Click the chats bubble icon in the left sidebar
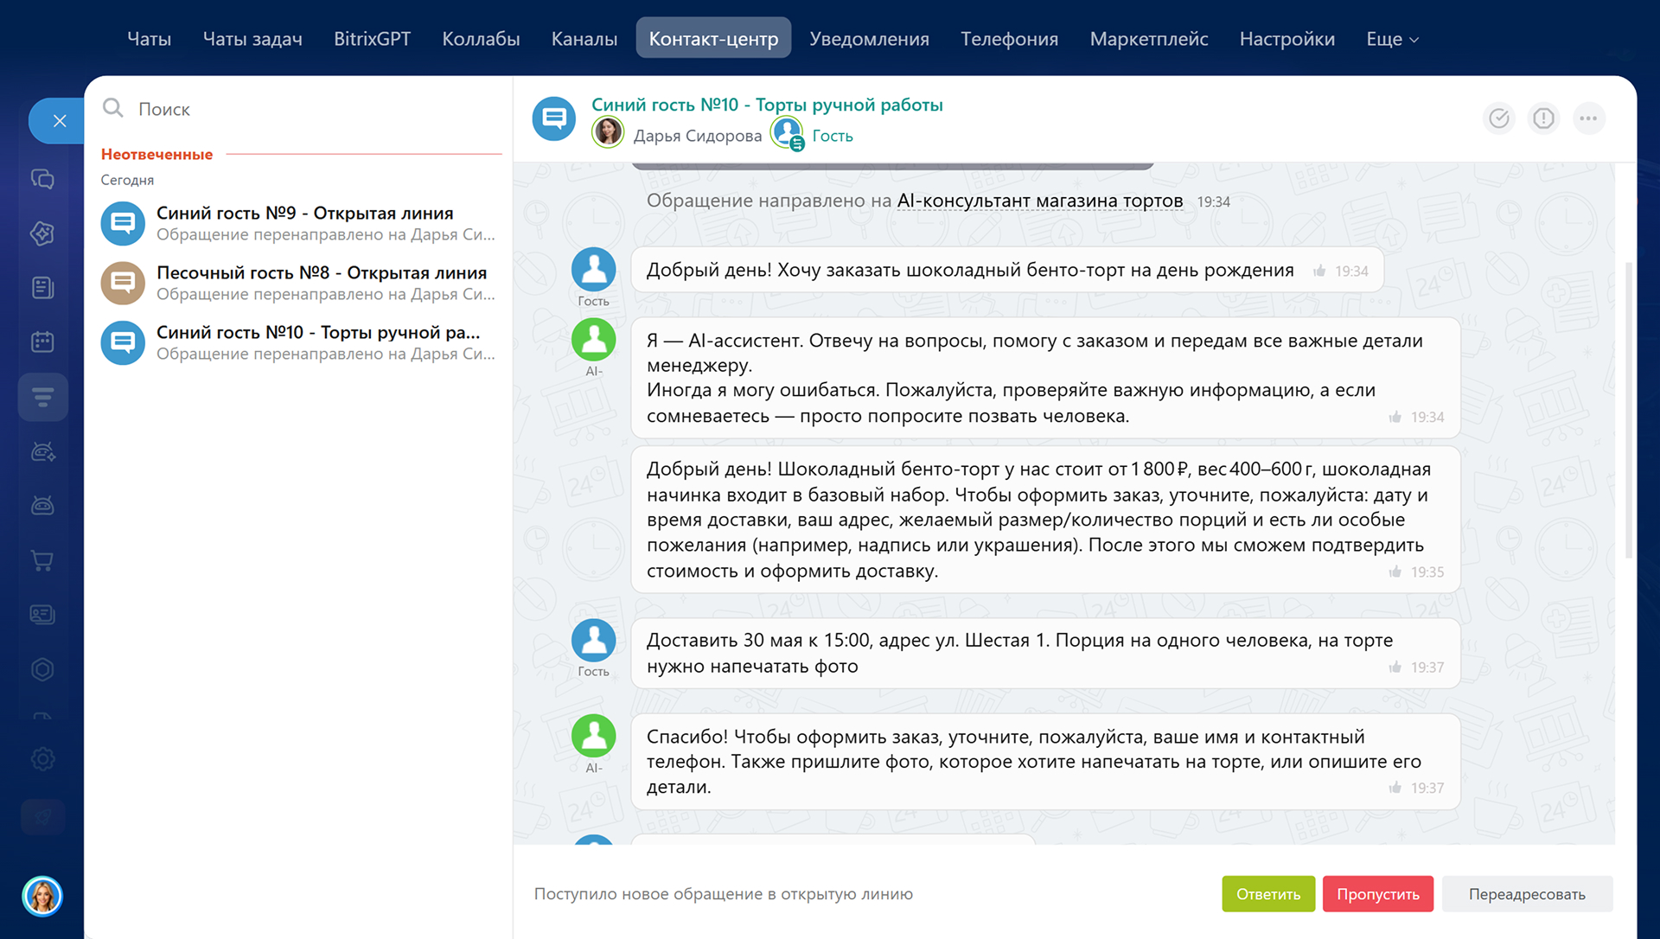Screen dimensions: 1660x939 (42, 179)
